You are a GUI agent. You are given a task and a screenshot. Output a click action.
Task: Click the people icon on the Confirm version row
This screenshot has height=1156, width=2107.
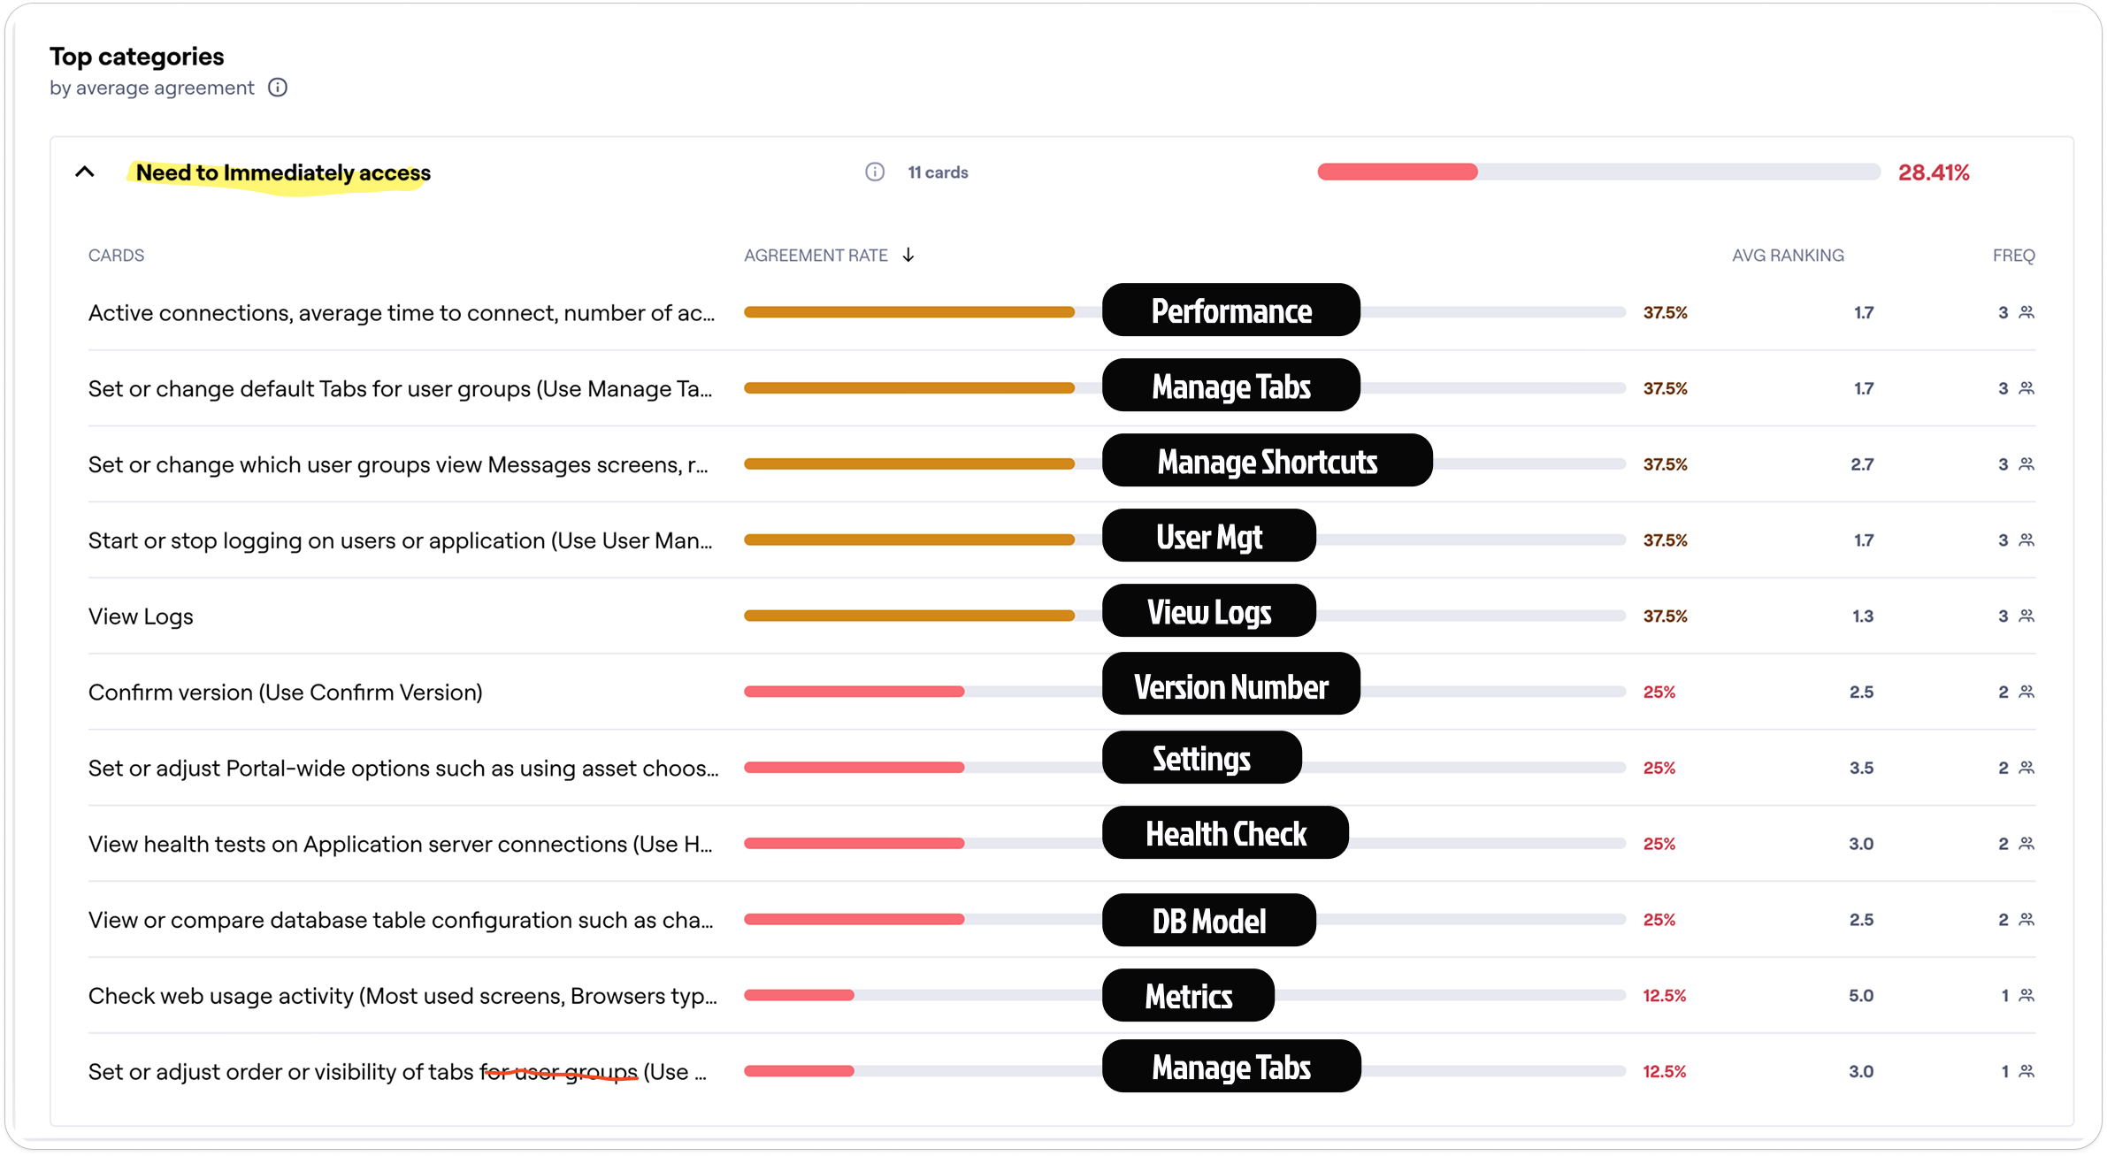pyautogui.click(x=2025, y=691)
